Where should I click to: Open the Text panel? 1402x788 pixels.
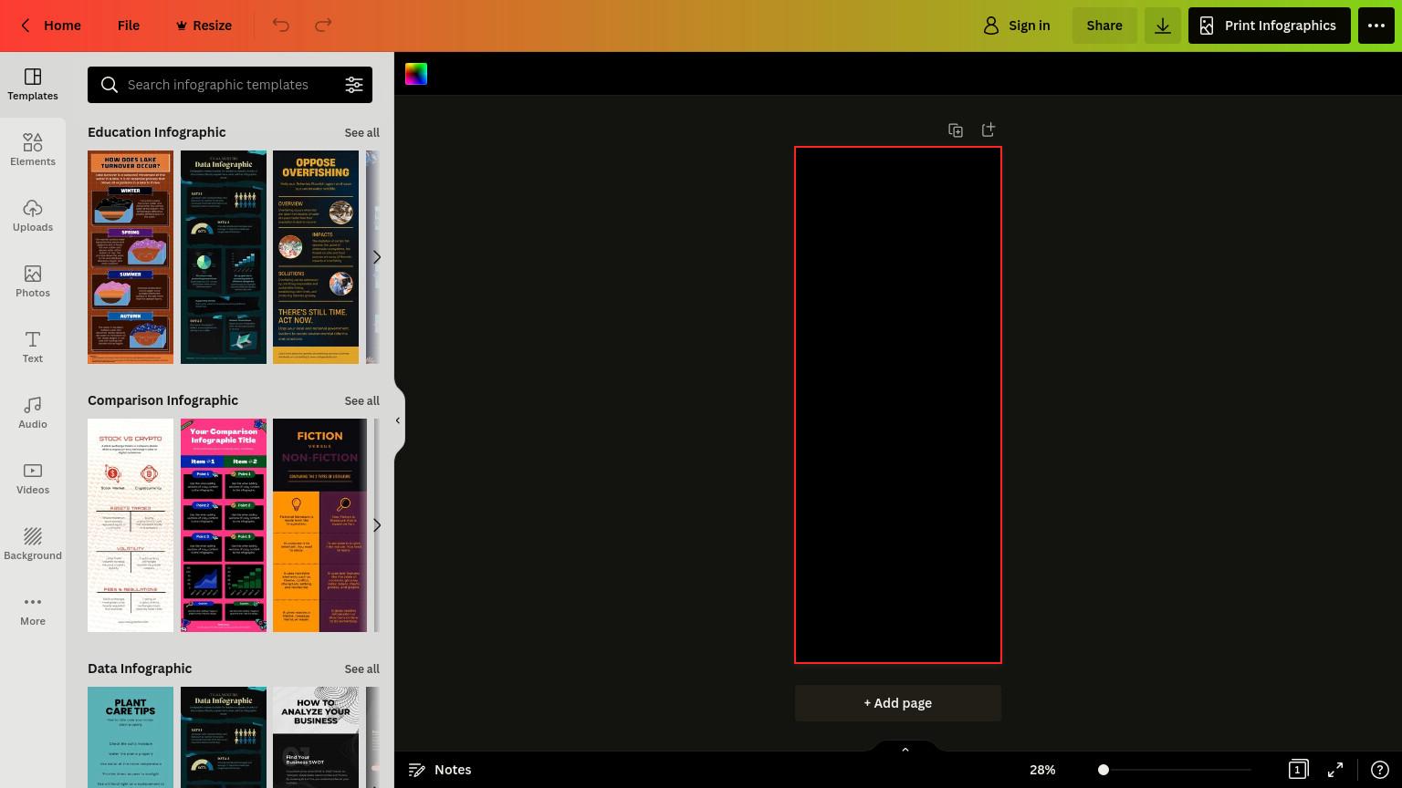click(x=33, y=347)
